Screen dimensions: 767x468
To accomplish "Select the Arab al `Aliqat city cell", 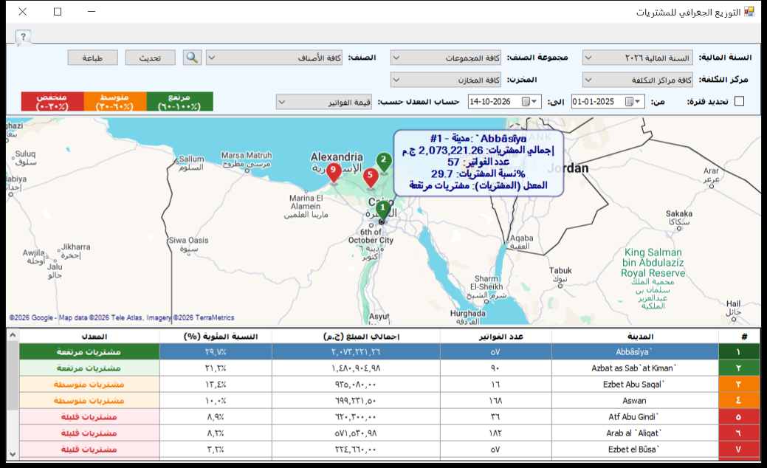I will [635, 433].
